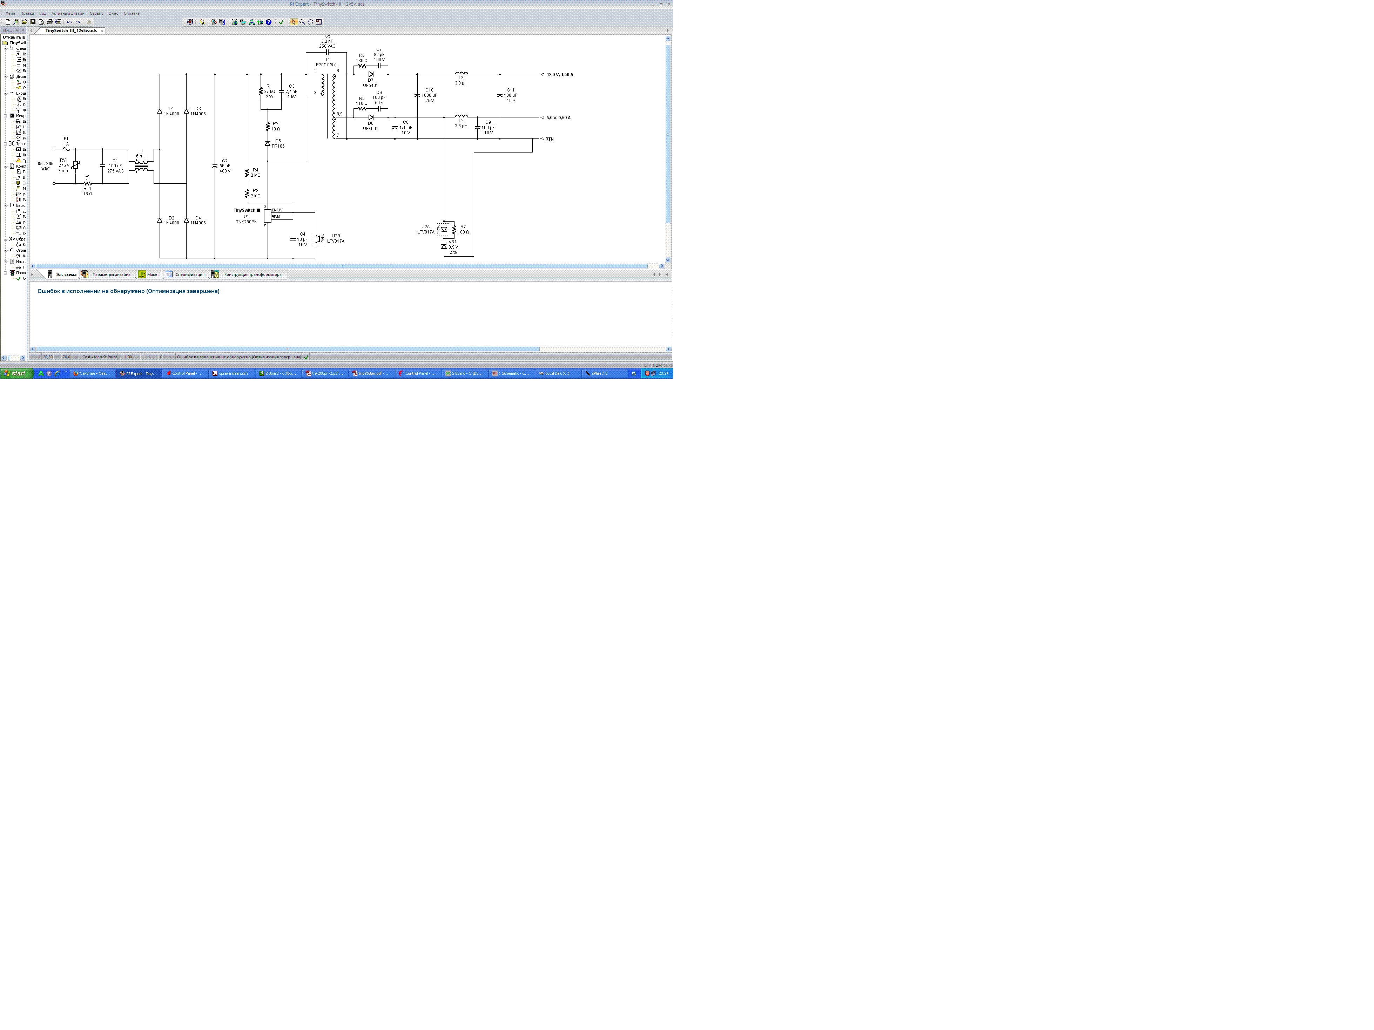Click the New design file icon
This screenshot has height=1030, width=1374.
[x=8, y=22]
